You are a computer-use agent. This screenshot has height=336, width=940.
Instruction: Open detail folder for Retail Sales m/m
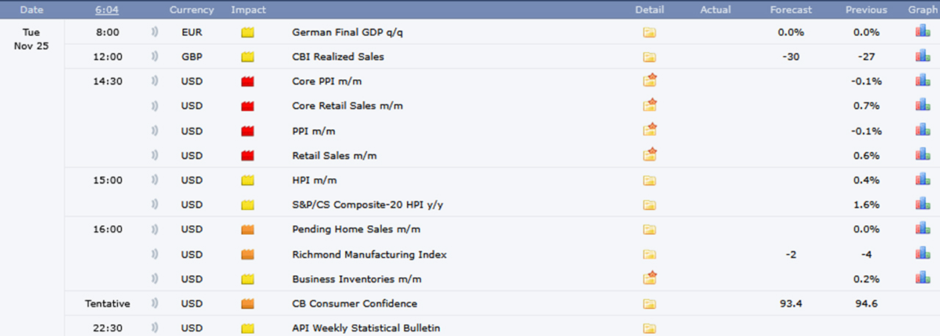pos(649,155)
